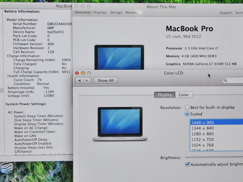Open the Storage tab in About This Mac
243x182 pixels.
click(x=116, y=12)
